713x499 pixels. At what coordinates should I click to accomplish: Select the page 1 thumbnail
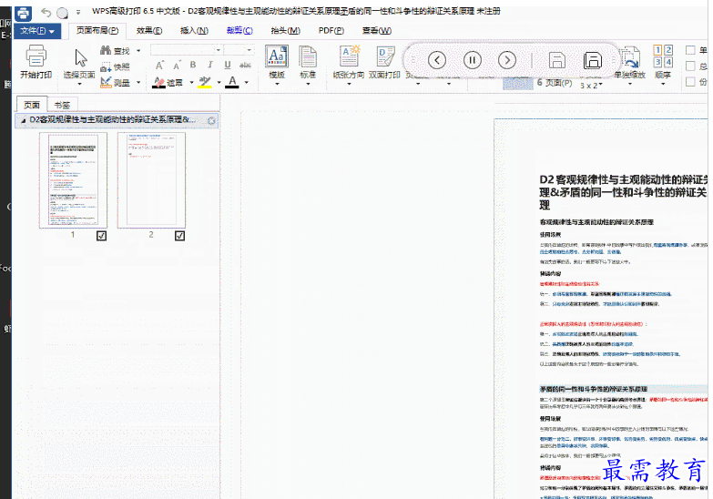[73, 180]
